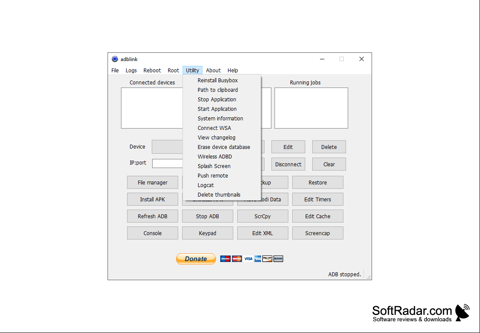Minimize the adblink window

tap(322, 59)
